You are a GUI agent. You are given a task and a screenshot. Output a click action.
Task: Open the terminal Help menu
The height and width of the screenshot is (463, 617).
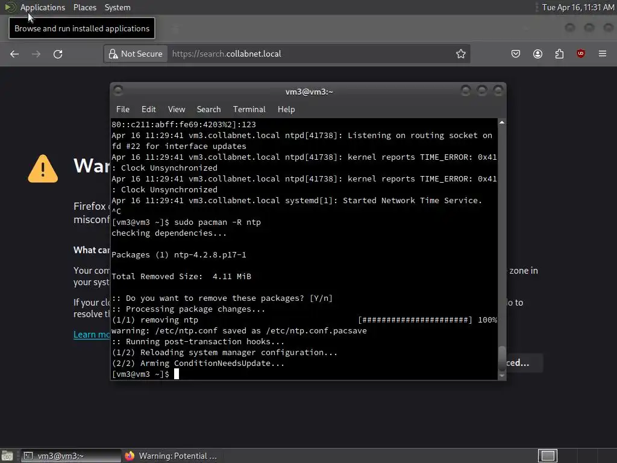click(286, 110)
